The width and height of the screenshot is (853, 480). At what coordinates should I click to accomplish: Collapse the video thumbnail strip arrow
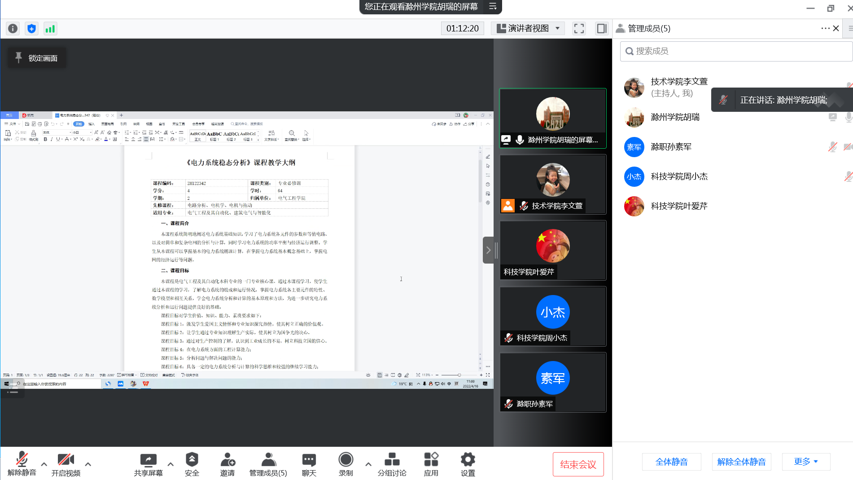coord(488,250)
